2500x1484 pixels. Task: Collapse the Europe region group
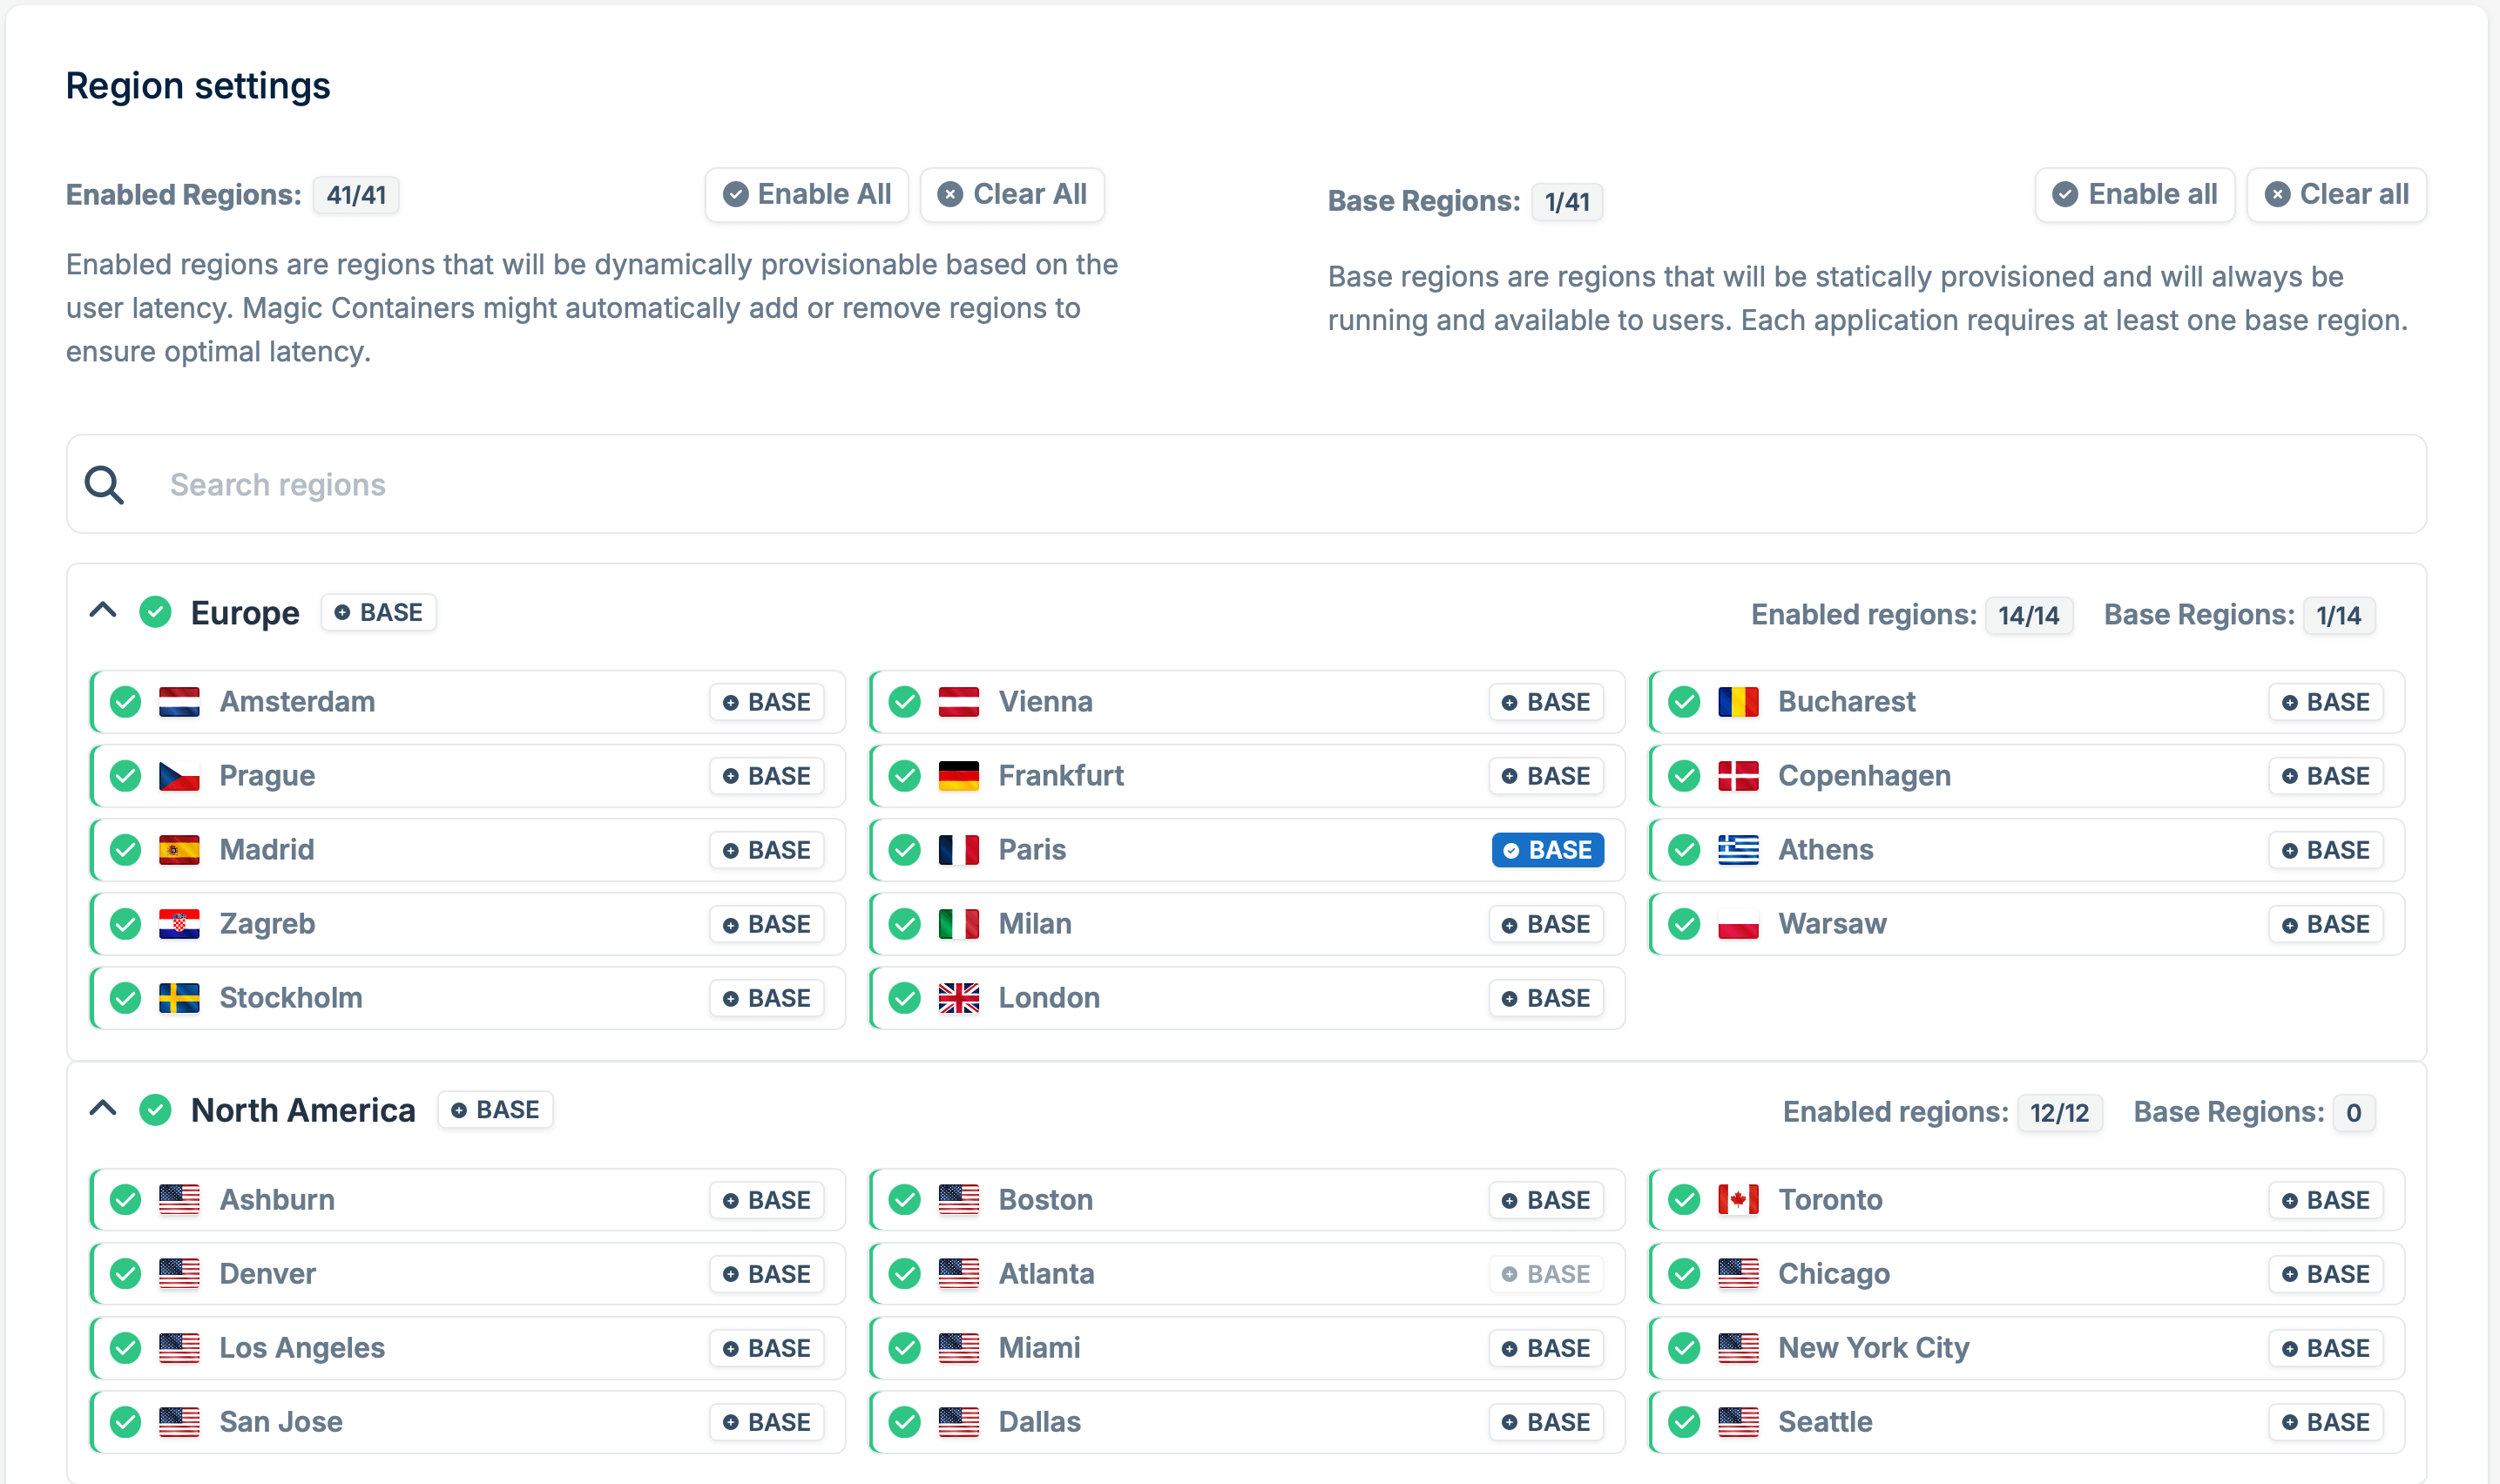point(103,611)
